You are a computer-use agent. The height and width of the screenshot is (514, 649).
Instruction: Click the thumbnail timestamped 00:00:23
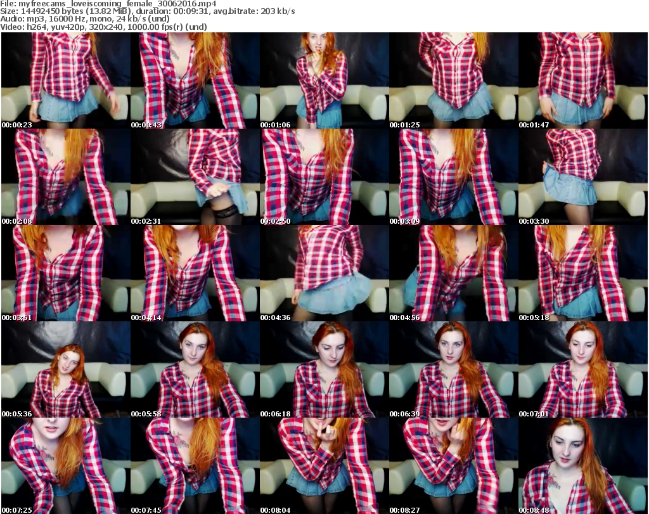[65, 80]
